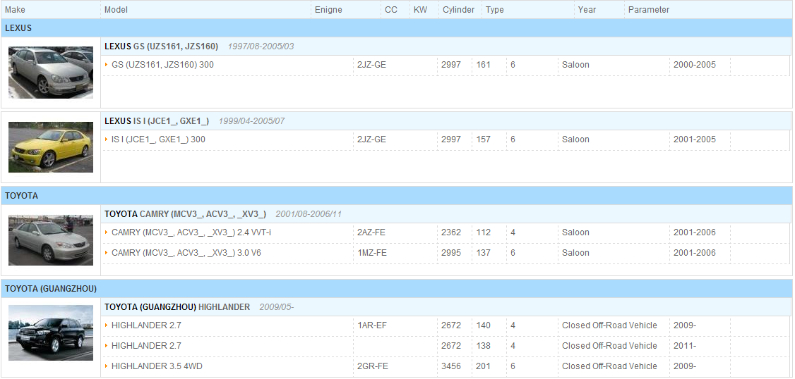Click orange arrow beside IS I 300 row
Screen dimensions: 795x379
pyautogui.click(x=107, y=139)
